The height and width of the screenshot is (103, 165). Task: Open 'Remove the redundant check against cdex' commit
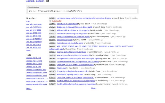pos(73,71)
